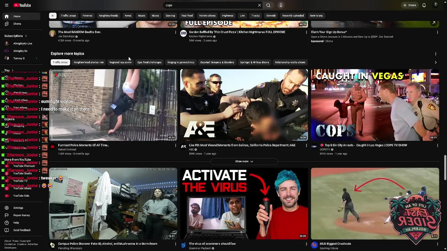Select the 'Comedy' filter chip
Screen dimensions: 447x251
(271, 16)
